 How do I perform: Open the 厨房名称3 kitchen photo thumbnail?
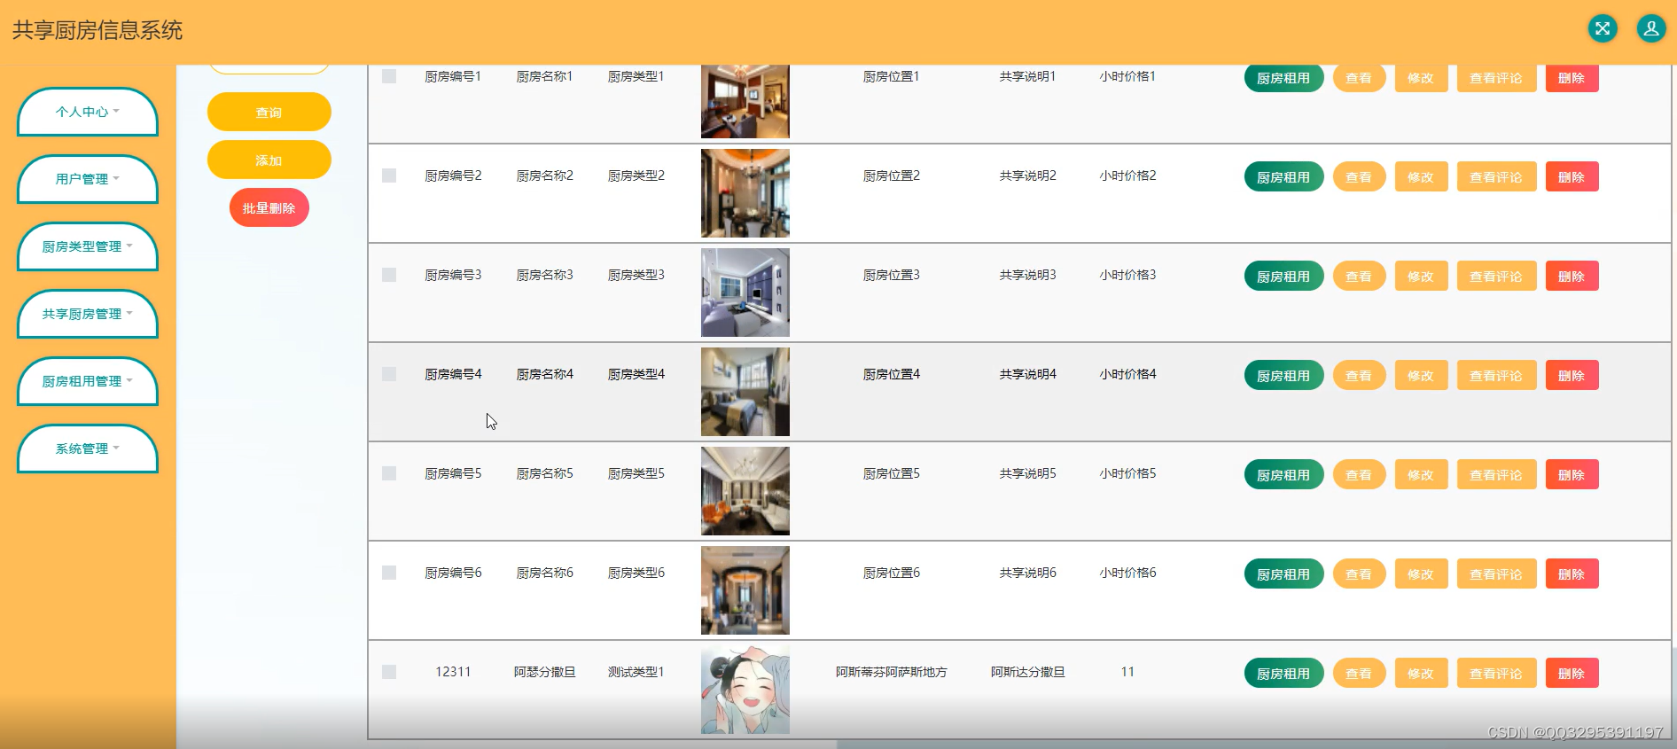pyautogui.click(x=745, y=293)
